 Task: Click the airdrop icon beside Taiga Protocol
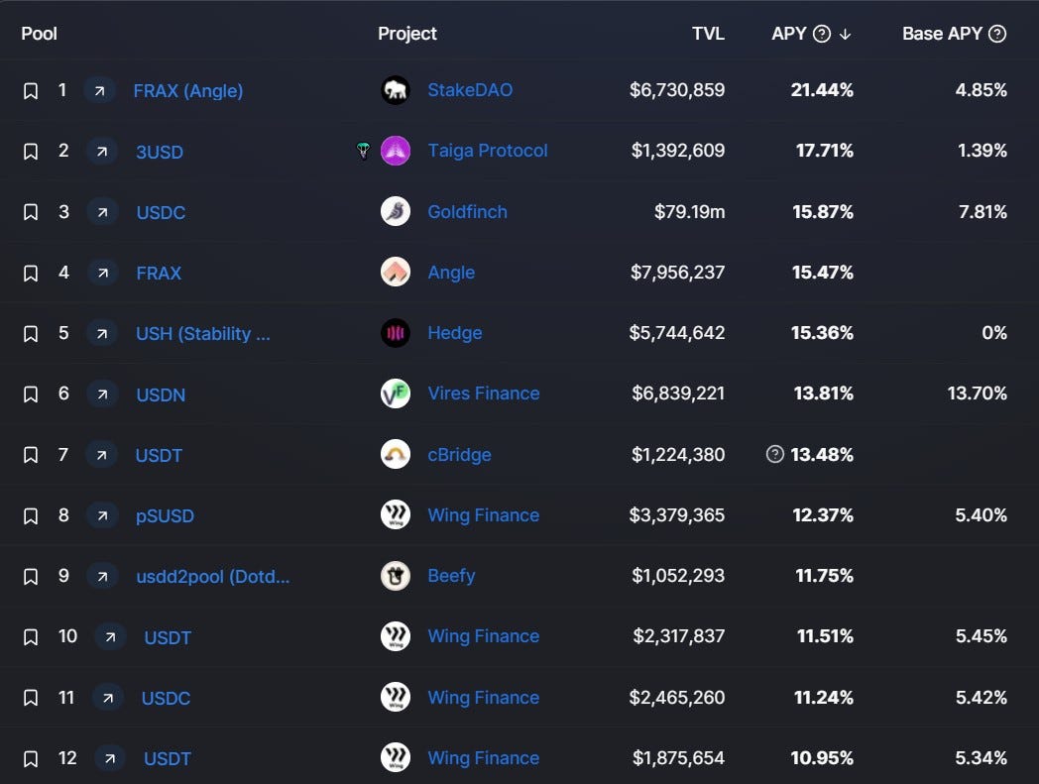(x=363, y=152)
